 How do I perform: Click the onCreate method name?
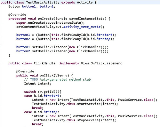click(45, 19)
